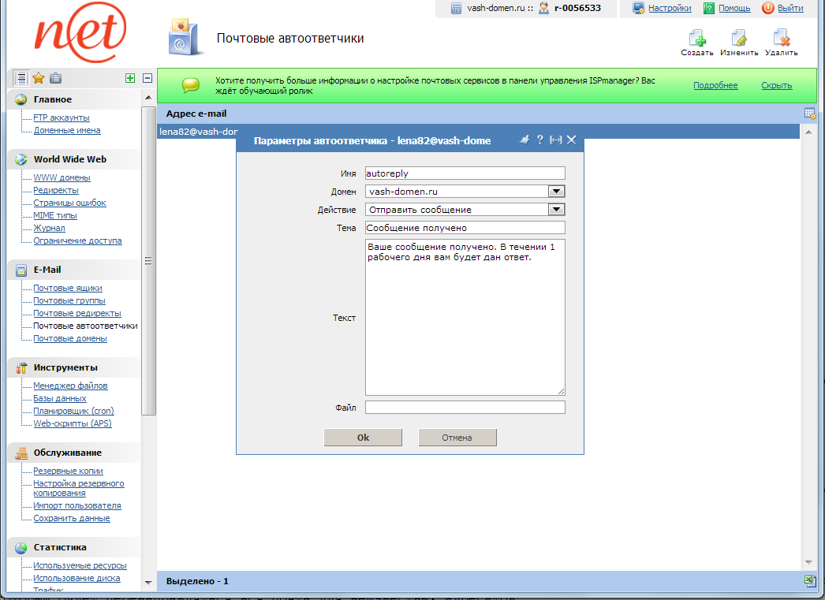Click the pin icon on dialog titlebar
This screenshot has height=600, width=825.
[x=524, y=139]
